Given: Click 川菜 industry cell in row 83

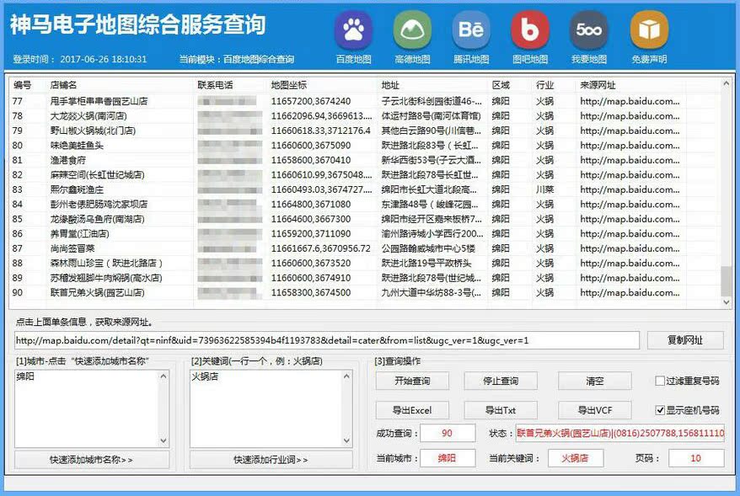Looking at the screenshot, I should (544, 189).
